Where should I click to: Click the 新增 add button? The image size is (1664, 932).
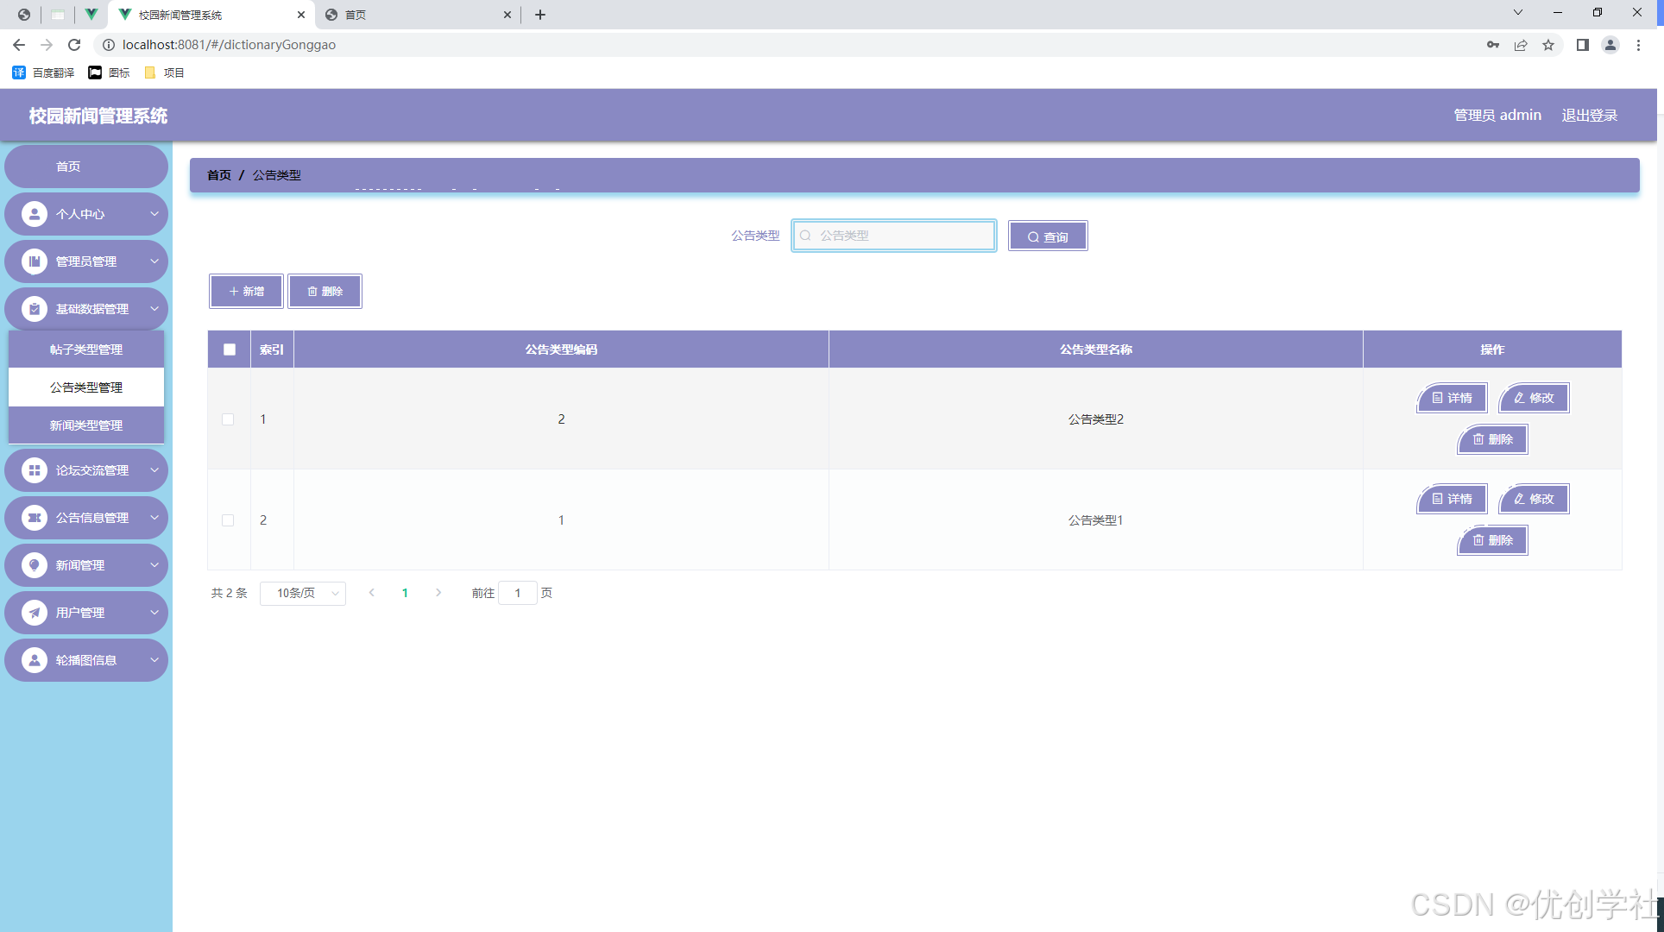[x=246, y=292]
